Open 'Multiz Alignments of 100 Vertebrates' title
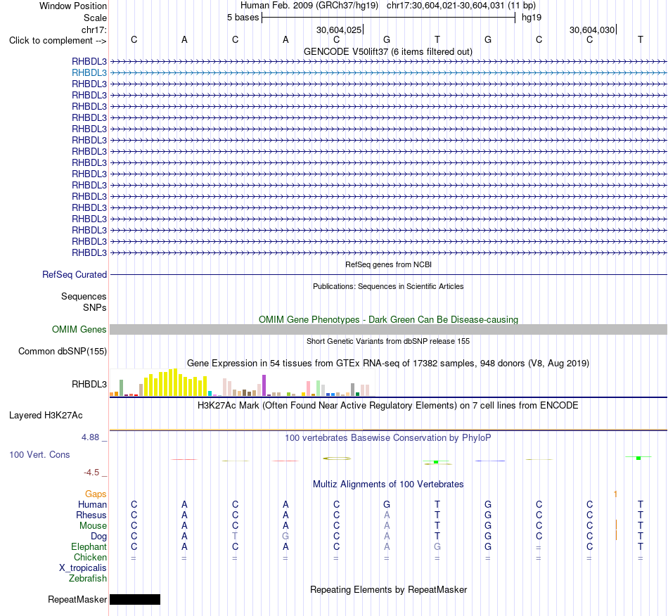 pyautogui.click(x=388, y=484)
